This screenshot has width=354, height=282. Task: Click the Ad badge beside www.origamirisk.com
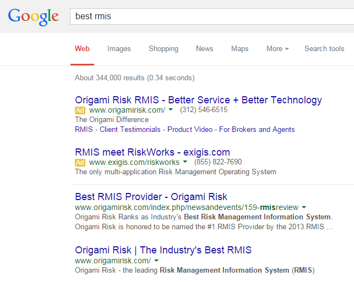(80, 110)
